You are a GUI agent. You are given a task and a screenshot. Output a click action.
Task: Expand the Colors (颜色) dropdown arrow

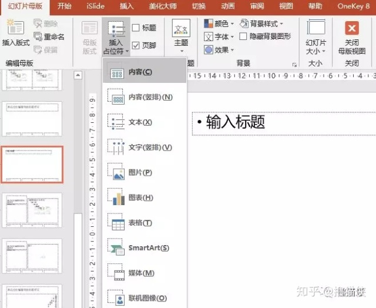point(232,24)
